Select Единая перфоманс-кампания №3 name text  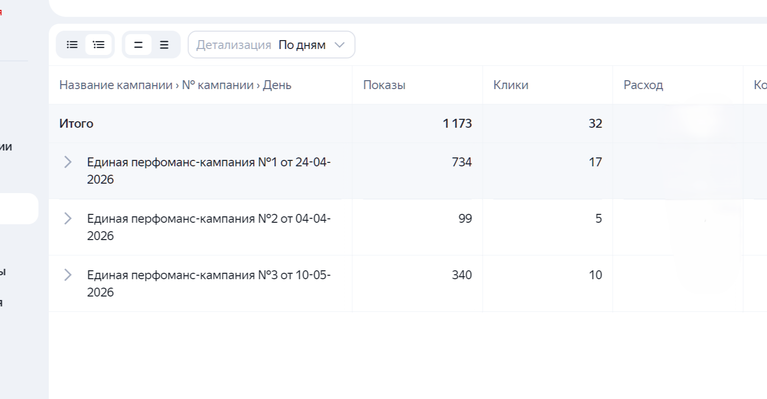(x=209, y=283)
